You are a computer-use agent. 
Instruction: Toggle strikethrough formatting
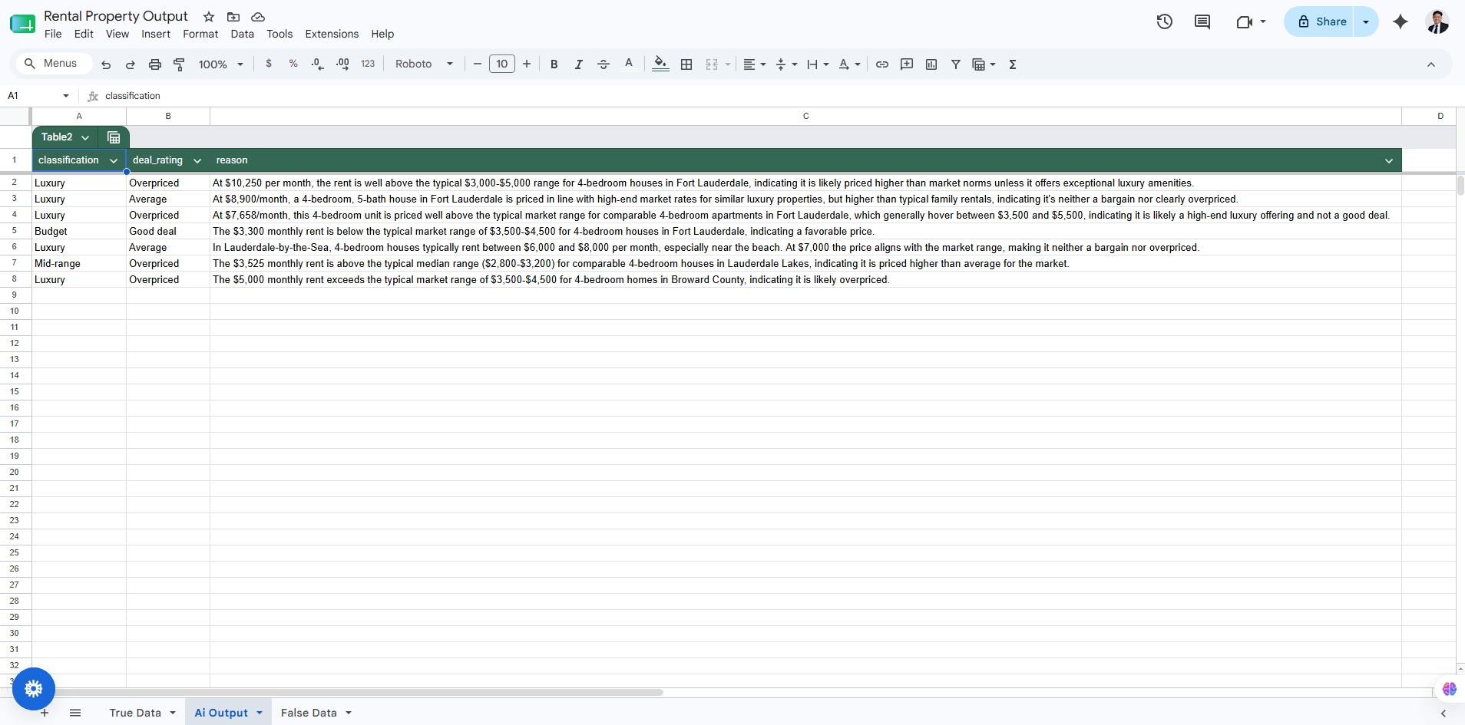coord(604,64)
